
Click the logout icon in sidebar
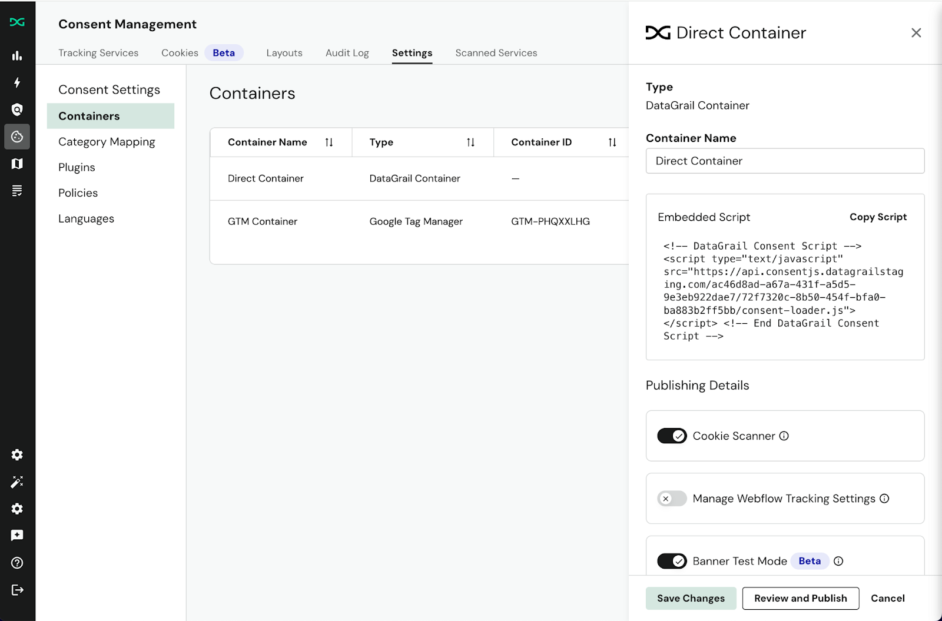click(17, 590)
